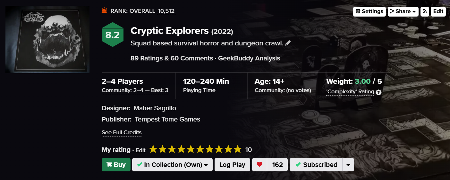Expand the subscription options caret

tap(348, 165)
